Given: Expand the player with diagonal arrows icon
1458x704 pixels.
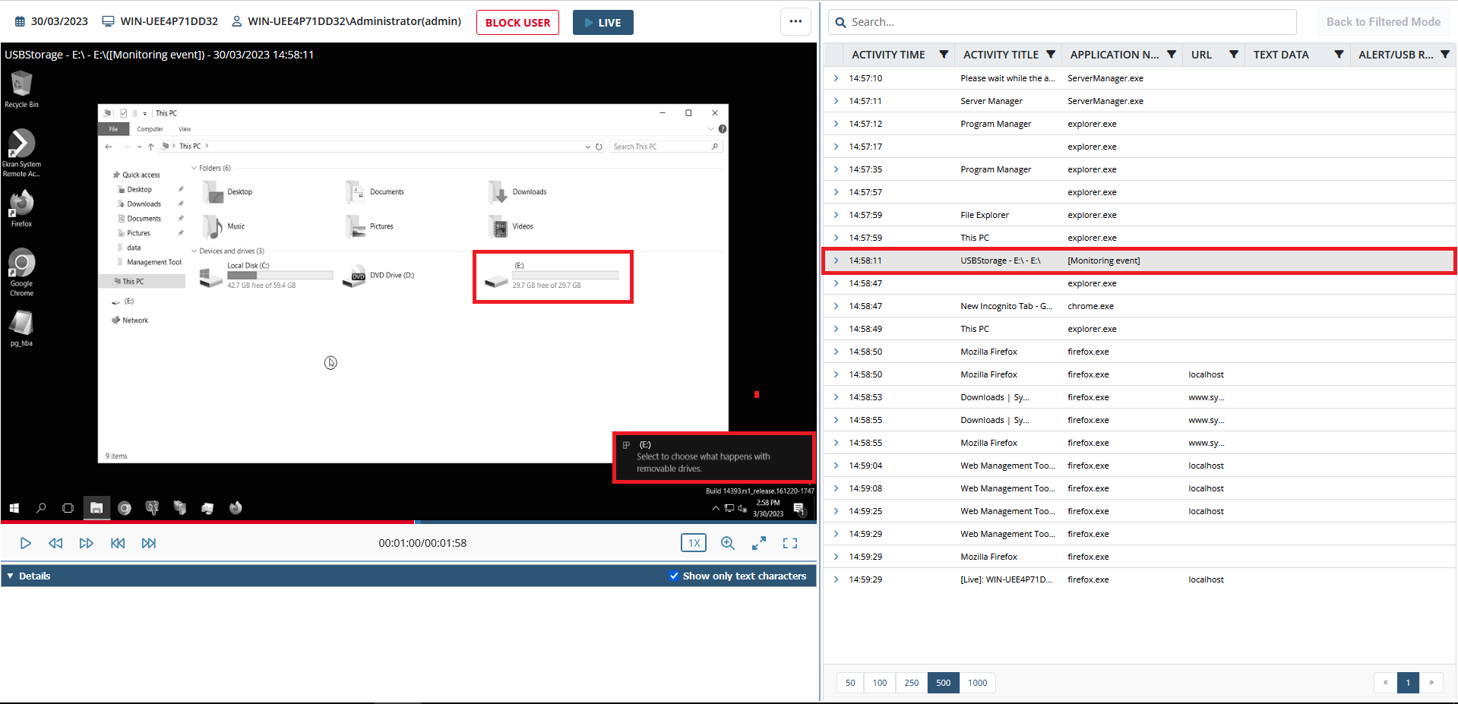Looking at the screenshot, I should pyautogui.click(x=758, y=543).
